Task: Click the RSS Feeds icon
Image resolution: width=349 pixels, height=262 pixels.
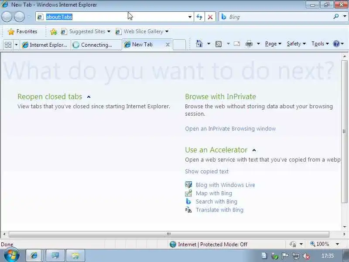Action: click(219, 44)
